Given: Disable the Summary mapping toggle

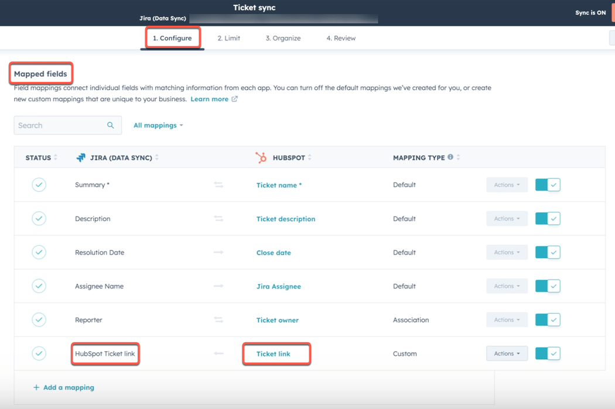Looking at the screenshot, I should pyautogui.click(x=548, y=184).
